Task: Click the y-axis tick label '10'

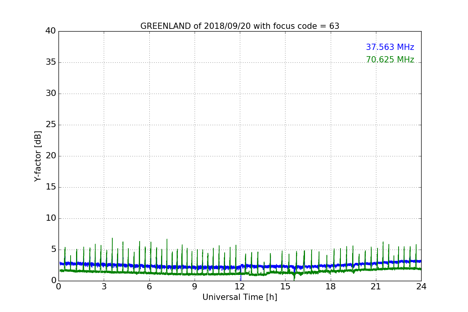Action: 51,218
